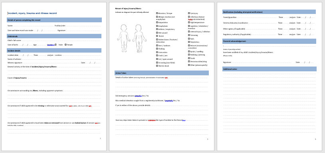The width and height of the screenshot is (325, 153).
Task: Click the 'Incident, injury, trauma and illness record' title
Action: point(32,13)
